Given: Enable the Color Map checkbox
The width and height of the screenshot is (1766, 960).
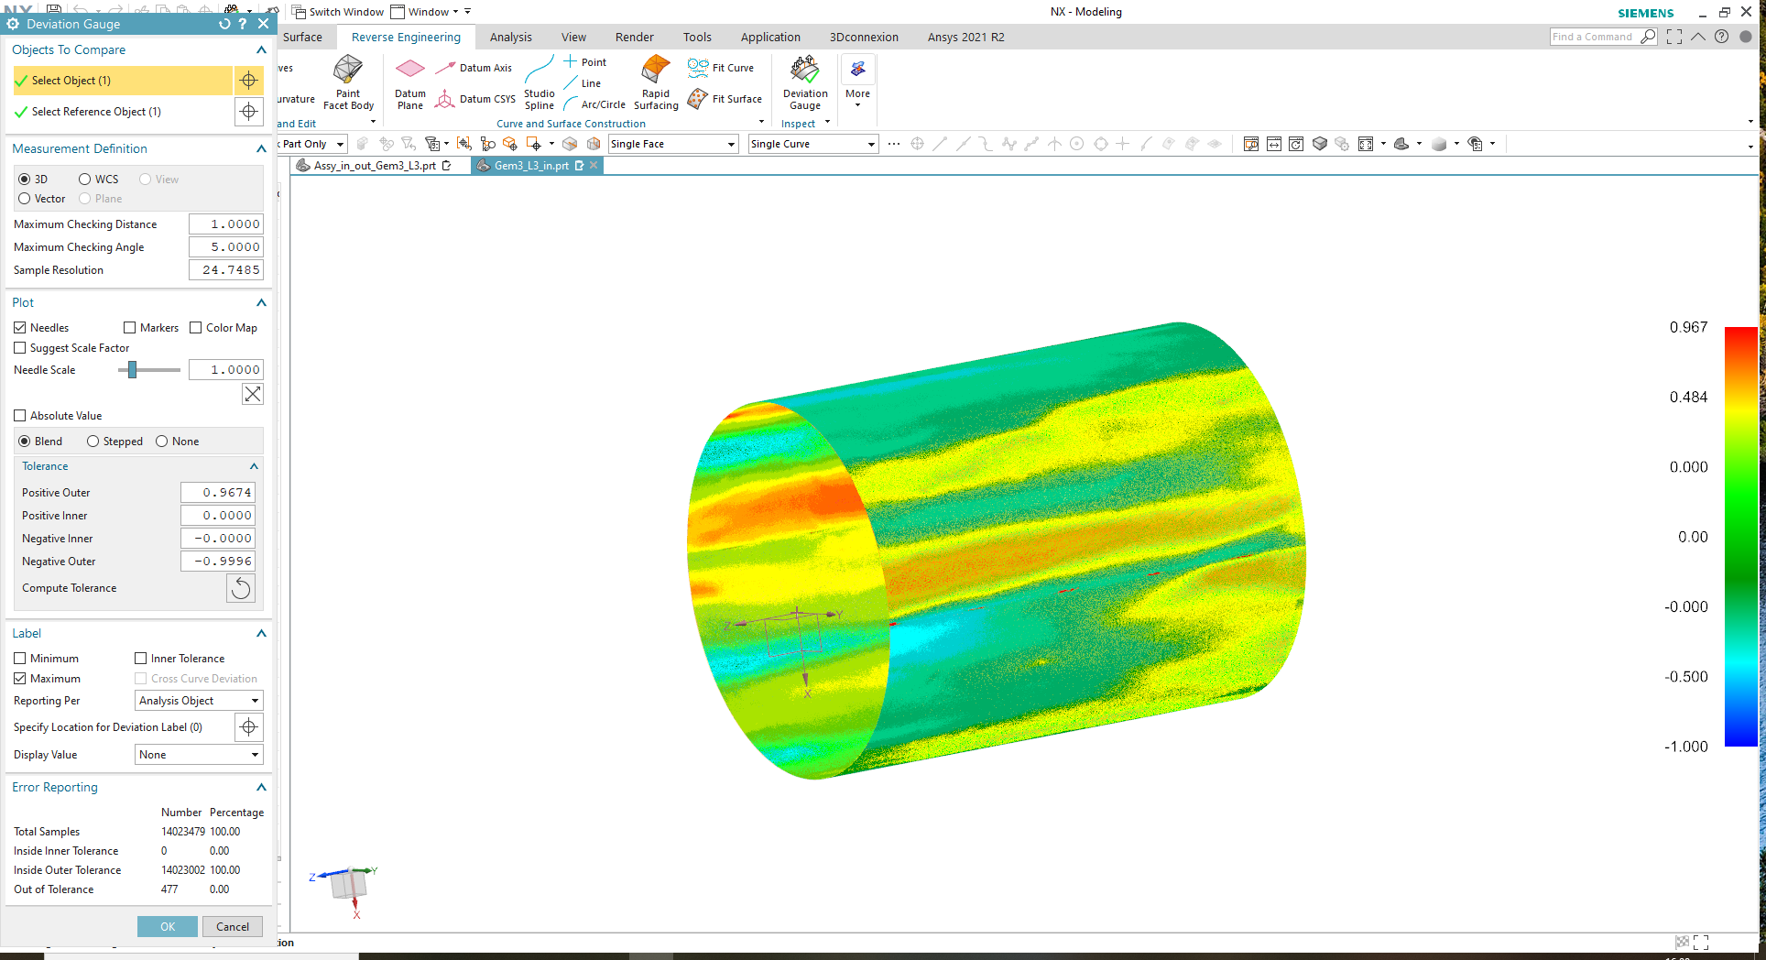Looking at the screenshot, I should pos(196,328).
